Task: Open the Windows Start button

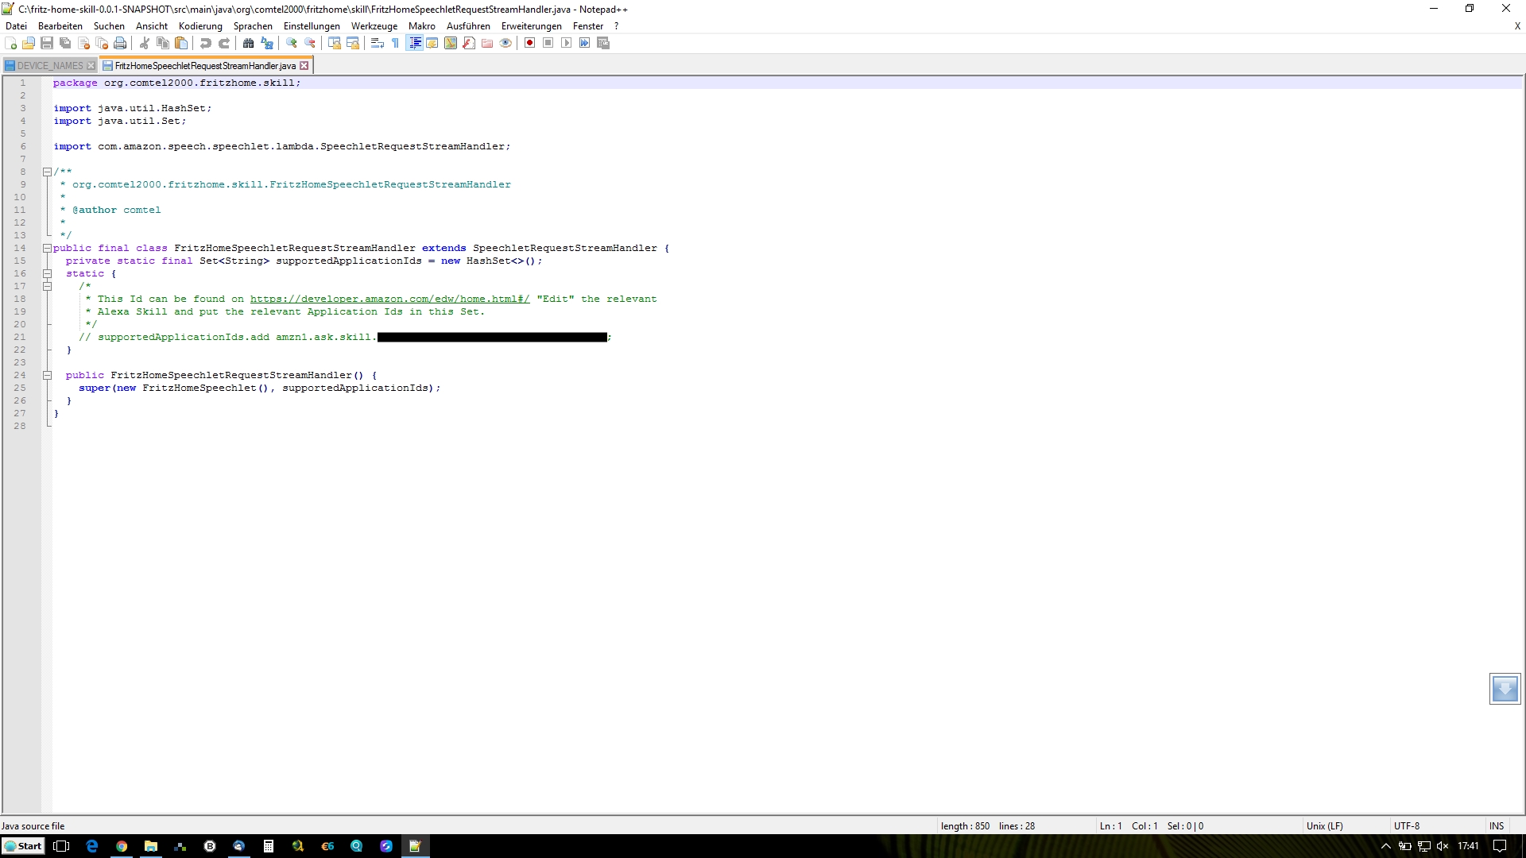Action: pyautogui.click(x=23, y=846)
